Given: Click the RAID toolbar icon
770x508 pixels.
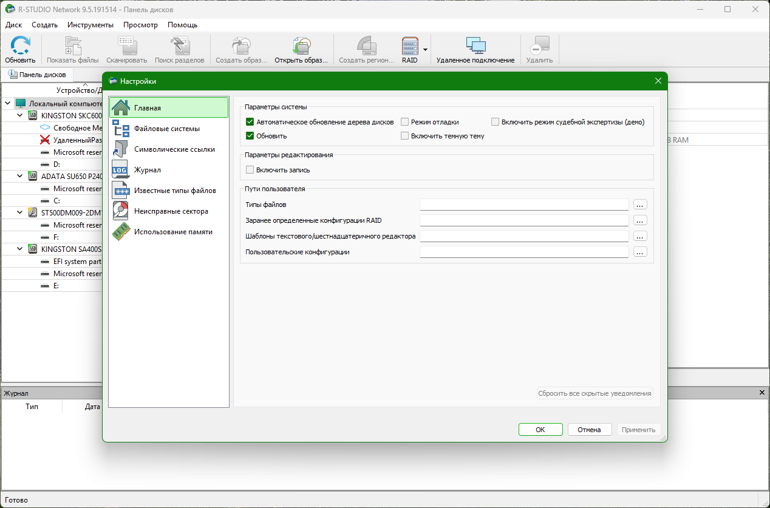Looking at the screenshot, I should [410, 46].
